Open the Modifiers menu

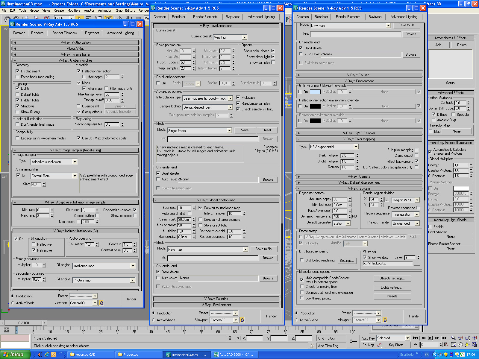tap(74, 10)
